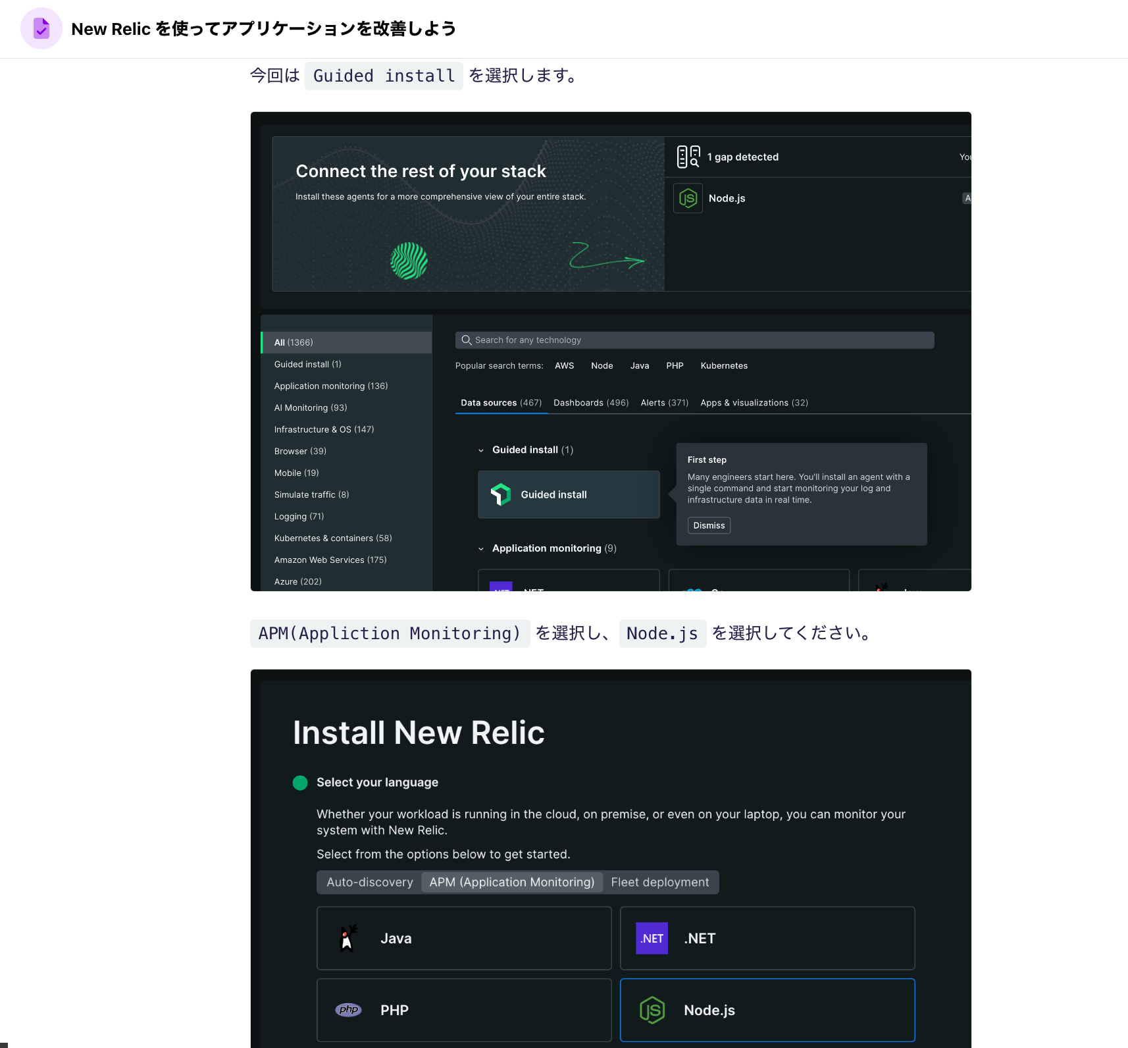Image resolution: width=1128 pixels, height=1048 pixels.
Task: Switch to APM (Application Monitoring) option
Action: pos(512,882)
